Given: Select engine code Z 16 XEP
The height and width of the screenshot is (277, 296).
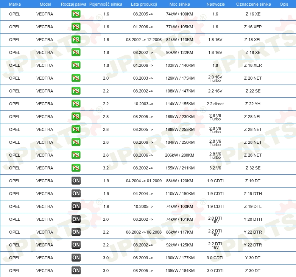Looking at the screenshot, I should [x=253, y=27].
